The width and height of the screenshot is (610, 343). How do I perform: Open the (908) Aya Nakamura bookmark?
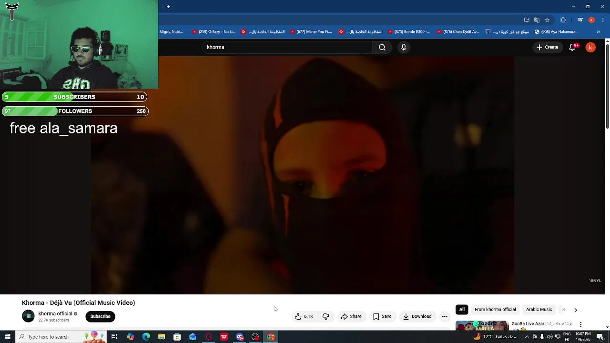(556, 32)
